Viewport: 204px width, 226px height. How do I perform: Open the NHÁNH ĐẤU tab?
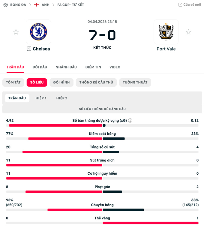(66, 67)
